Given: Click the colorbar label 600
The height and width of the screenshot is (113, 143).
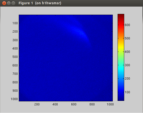Looking at the screenshot, I should (x=127, y=25).
